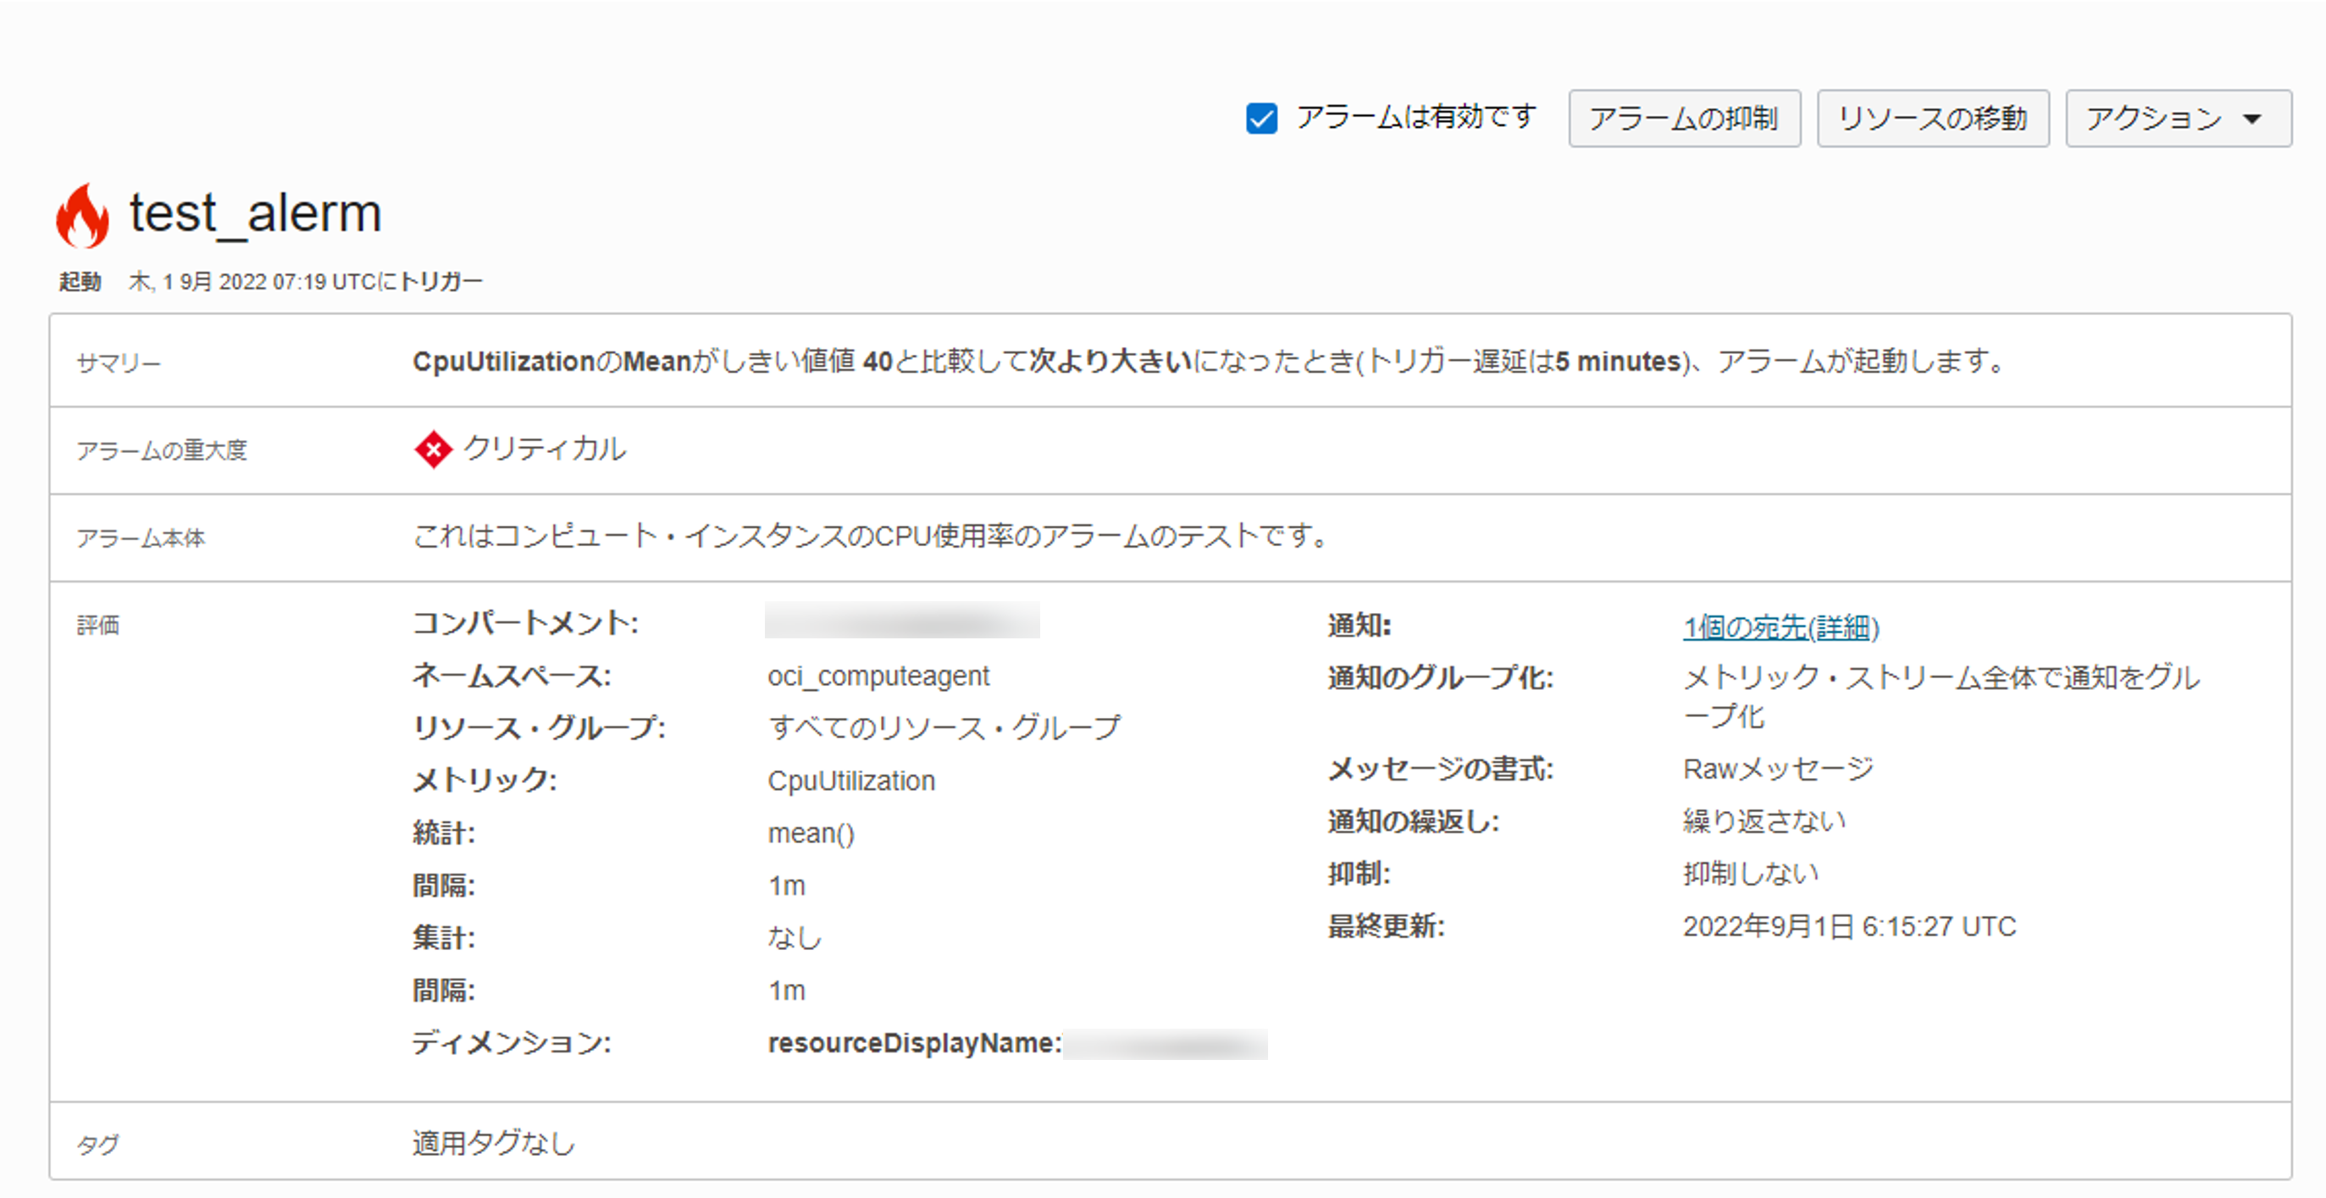Toggle the アラームは有効です checkbox
The height and width of the screenshot is (1198, 2326).
tap(1260, 119)
